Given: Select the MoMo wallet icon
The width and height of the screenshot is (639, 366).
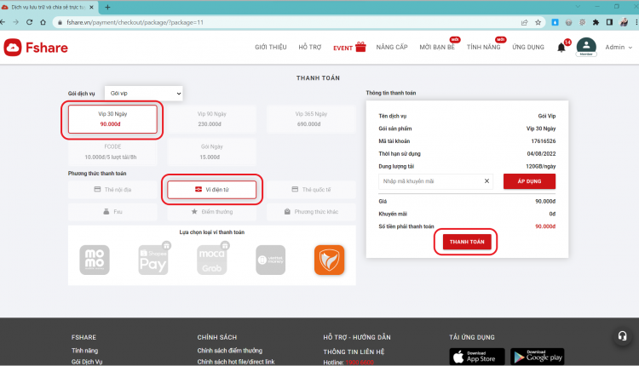Looking at the screenshot, I should pos(94,260).
